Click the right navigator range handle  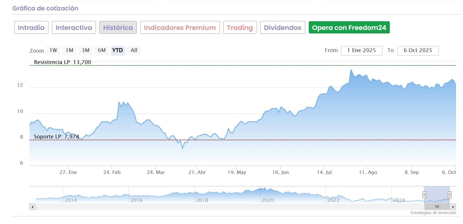click(450, 195)
